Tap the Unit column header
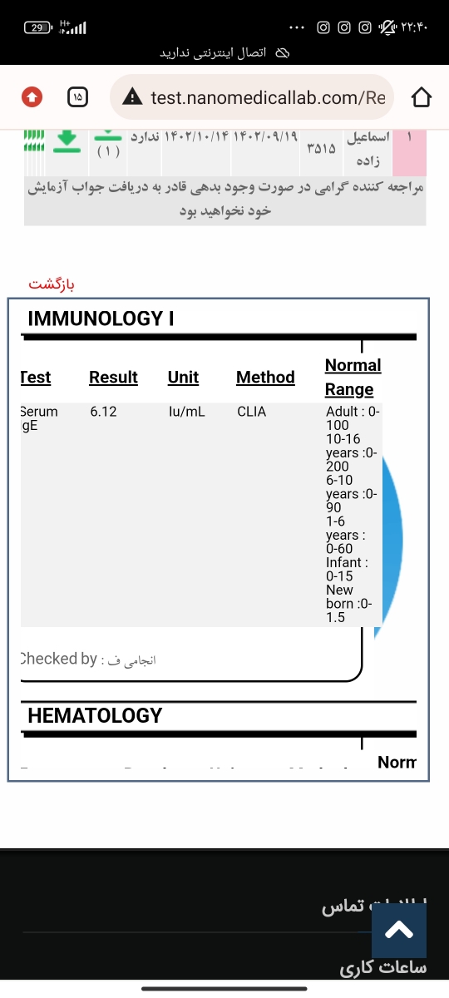449x998 pixels. [183, 378]
